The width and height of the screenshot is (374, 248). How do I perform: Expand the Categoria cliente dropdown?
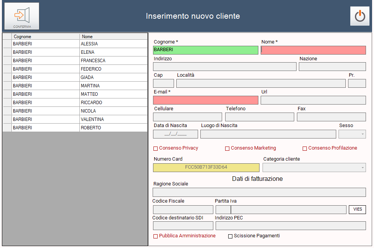[x=314, y=167]
